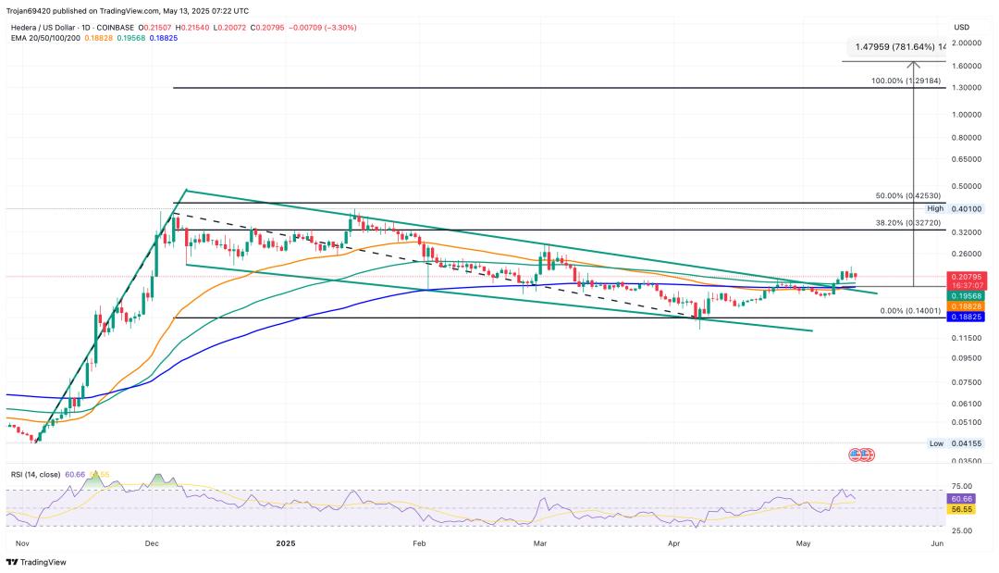This screenshot has width=999, height=573.
Task: Click the 1.00000 price axis level
Action: (x=967, y=115)
